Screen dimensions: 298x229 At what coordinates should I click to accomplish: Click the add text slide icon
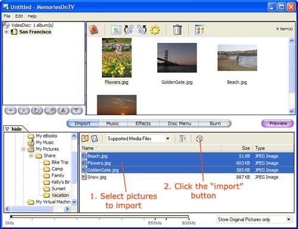[94, 30]
